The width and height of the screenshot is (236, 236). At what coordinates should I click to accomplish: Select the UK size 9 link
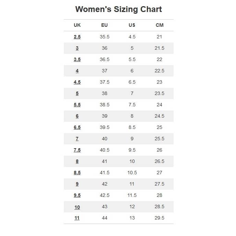tap(77, 184)
